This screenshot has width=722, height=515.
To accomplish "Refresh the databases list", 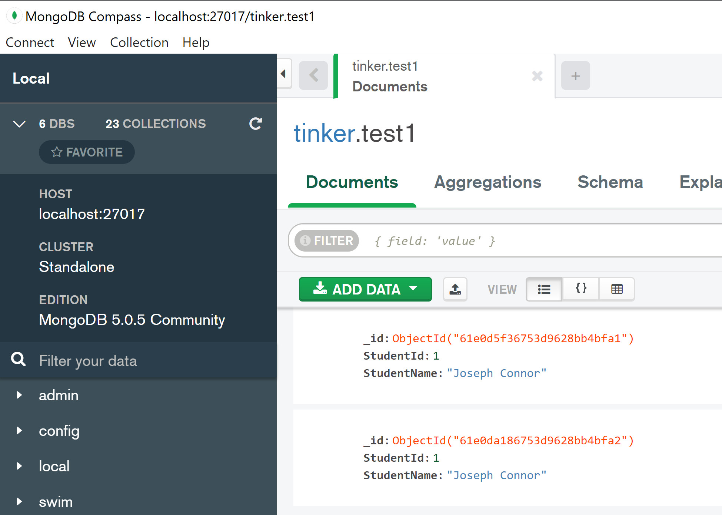I will [256, 124].
